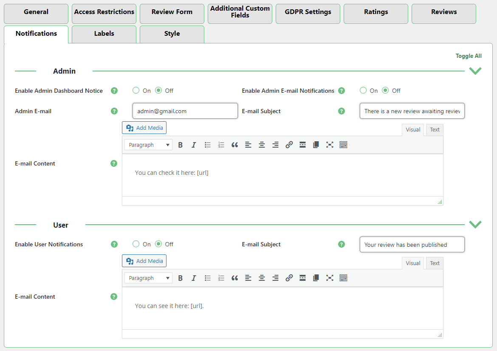Switch to the Reviews tab

[x=444, y=14]
